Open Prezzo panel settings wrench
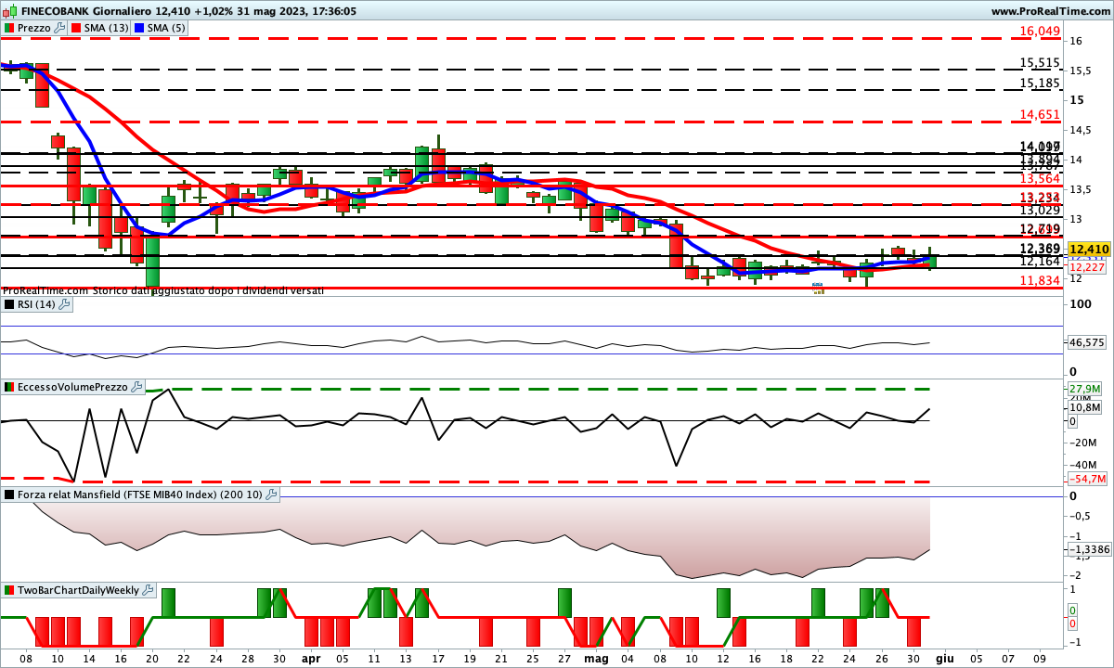 60,28
